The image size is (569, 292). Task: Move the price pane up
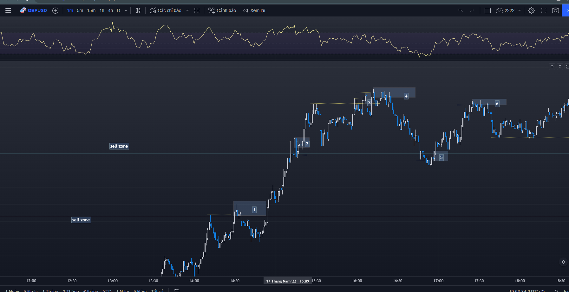click(x=552, y=67)
